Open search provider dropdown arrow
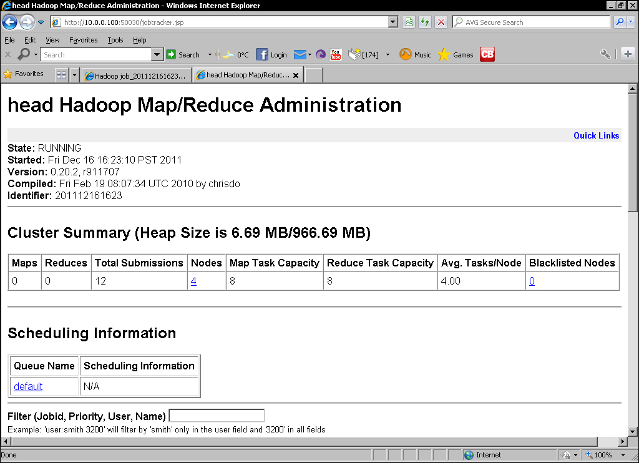Image resolution: width=639 pixels, height=463 pixels. tap(631, 22)
